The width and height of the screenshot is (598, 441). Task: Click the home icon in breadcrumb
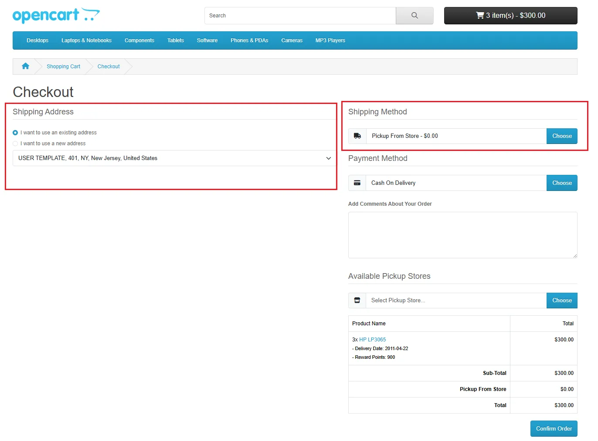click(x=25, y=66)
